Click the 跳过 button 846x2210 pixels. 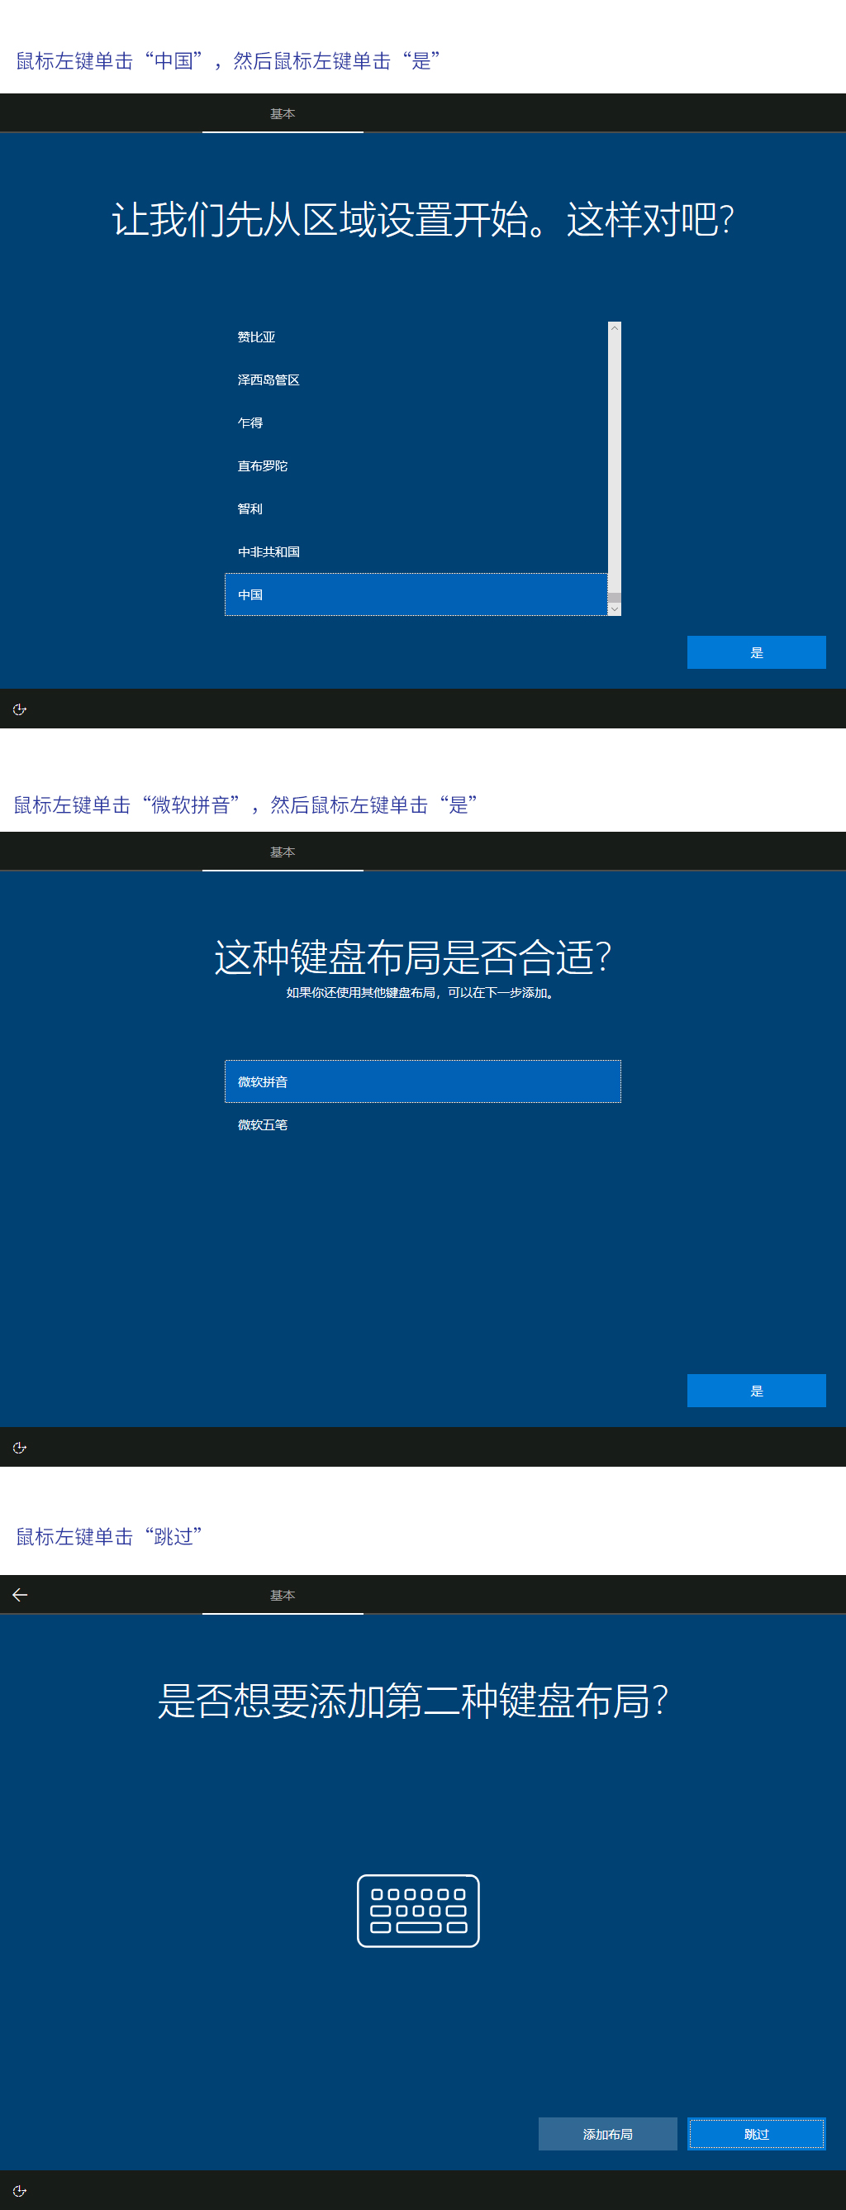(x=756, y=2134)
